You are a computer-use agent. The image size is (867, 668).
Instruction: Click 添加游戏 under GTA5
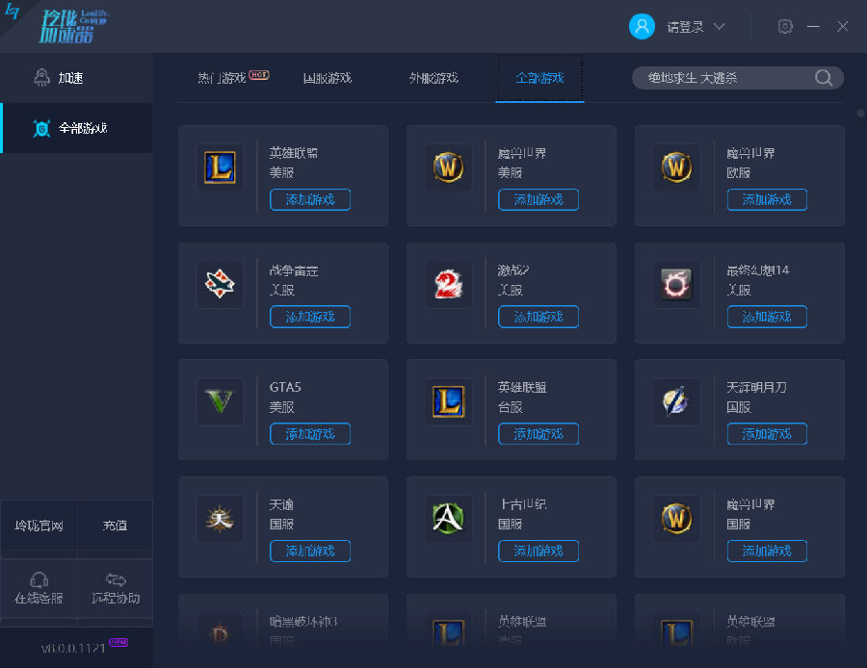tap(310, 434)
